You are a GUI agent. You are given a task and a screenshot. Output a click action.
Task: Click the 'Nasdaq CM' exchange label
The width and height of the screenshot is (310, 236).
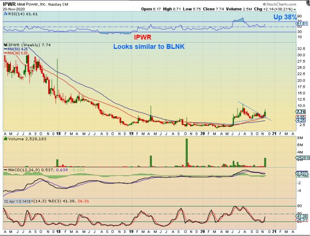click(x=58, y=4)
